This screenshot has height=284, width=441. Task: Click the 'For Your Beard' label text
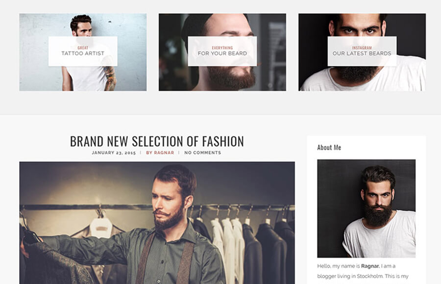(222, 53)
